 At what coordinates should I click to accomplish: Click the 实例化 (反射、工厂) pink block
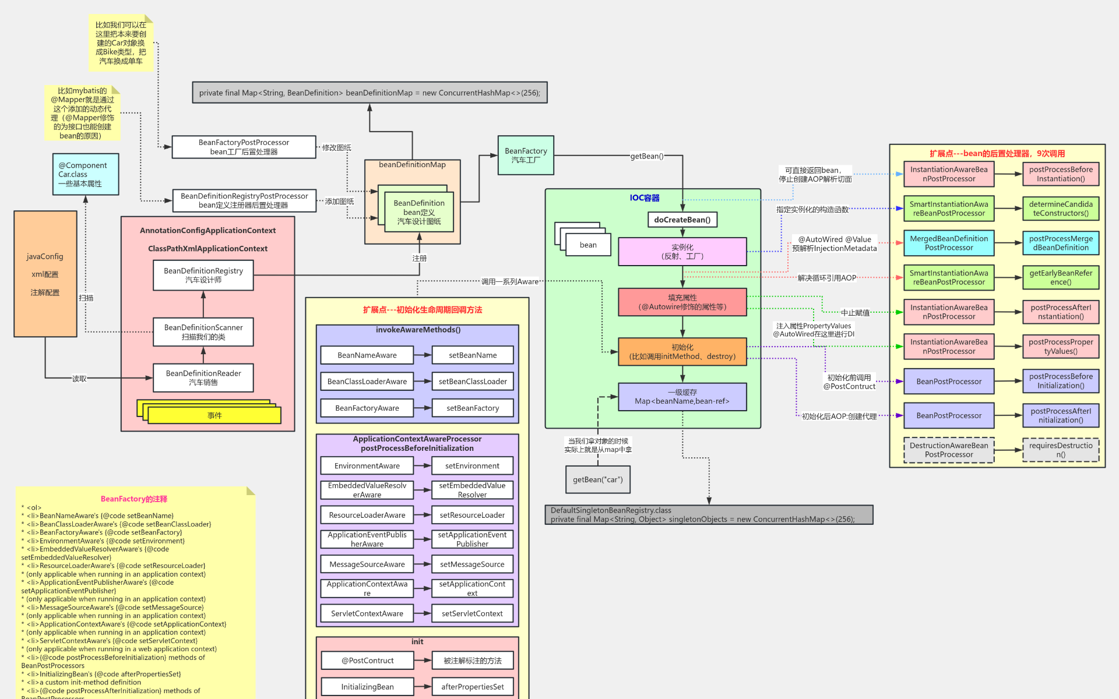click(x=682, y=252)
